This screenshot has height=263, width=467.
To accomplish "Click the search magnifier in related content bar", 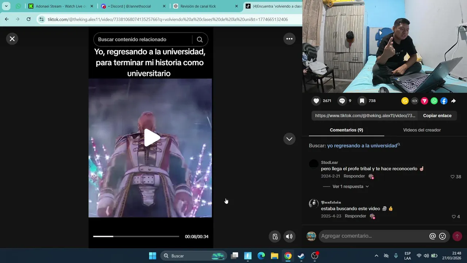I will [200, 39].
